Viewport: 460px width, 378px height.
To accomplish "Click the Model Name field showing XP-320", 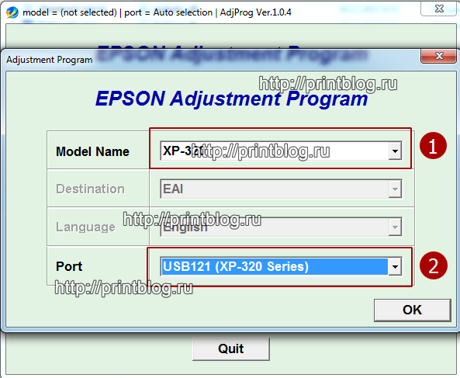I will coord(281,151).
